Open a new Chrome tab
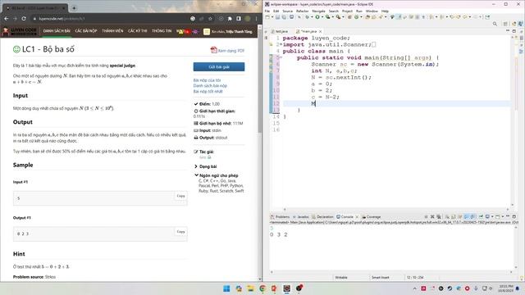Screen dimensions: 525x295 point(74,7)
